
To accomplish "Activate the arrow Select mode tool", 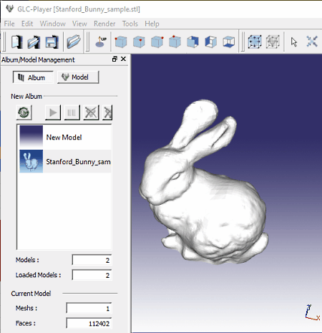I will 294,42.
